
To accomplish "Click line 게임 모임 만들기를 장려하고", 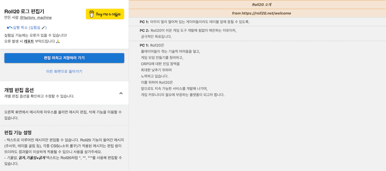I will 162,58.
